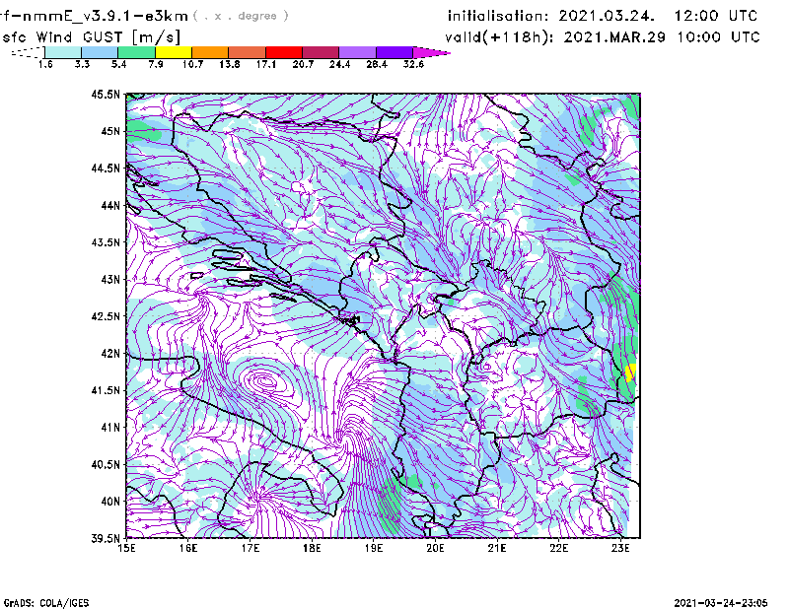The height and width of the screenshot is (609, 789).
Task: Click the light purple legend swatch
Action: 357,52
